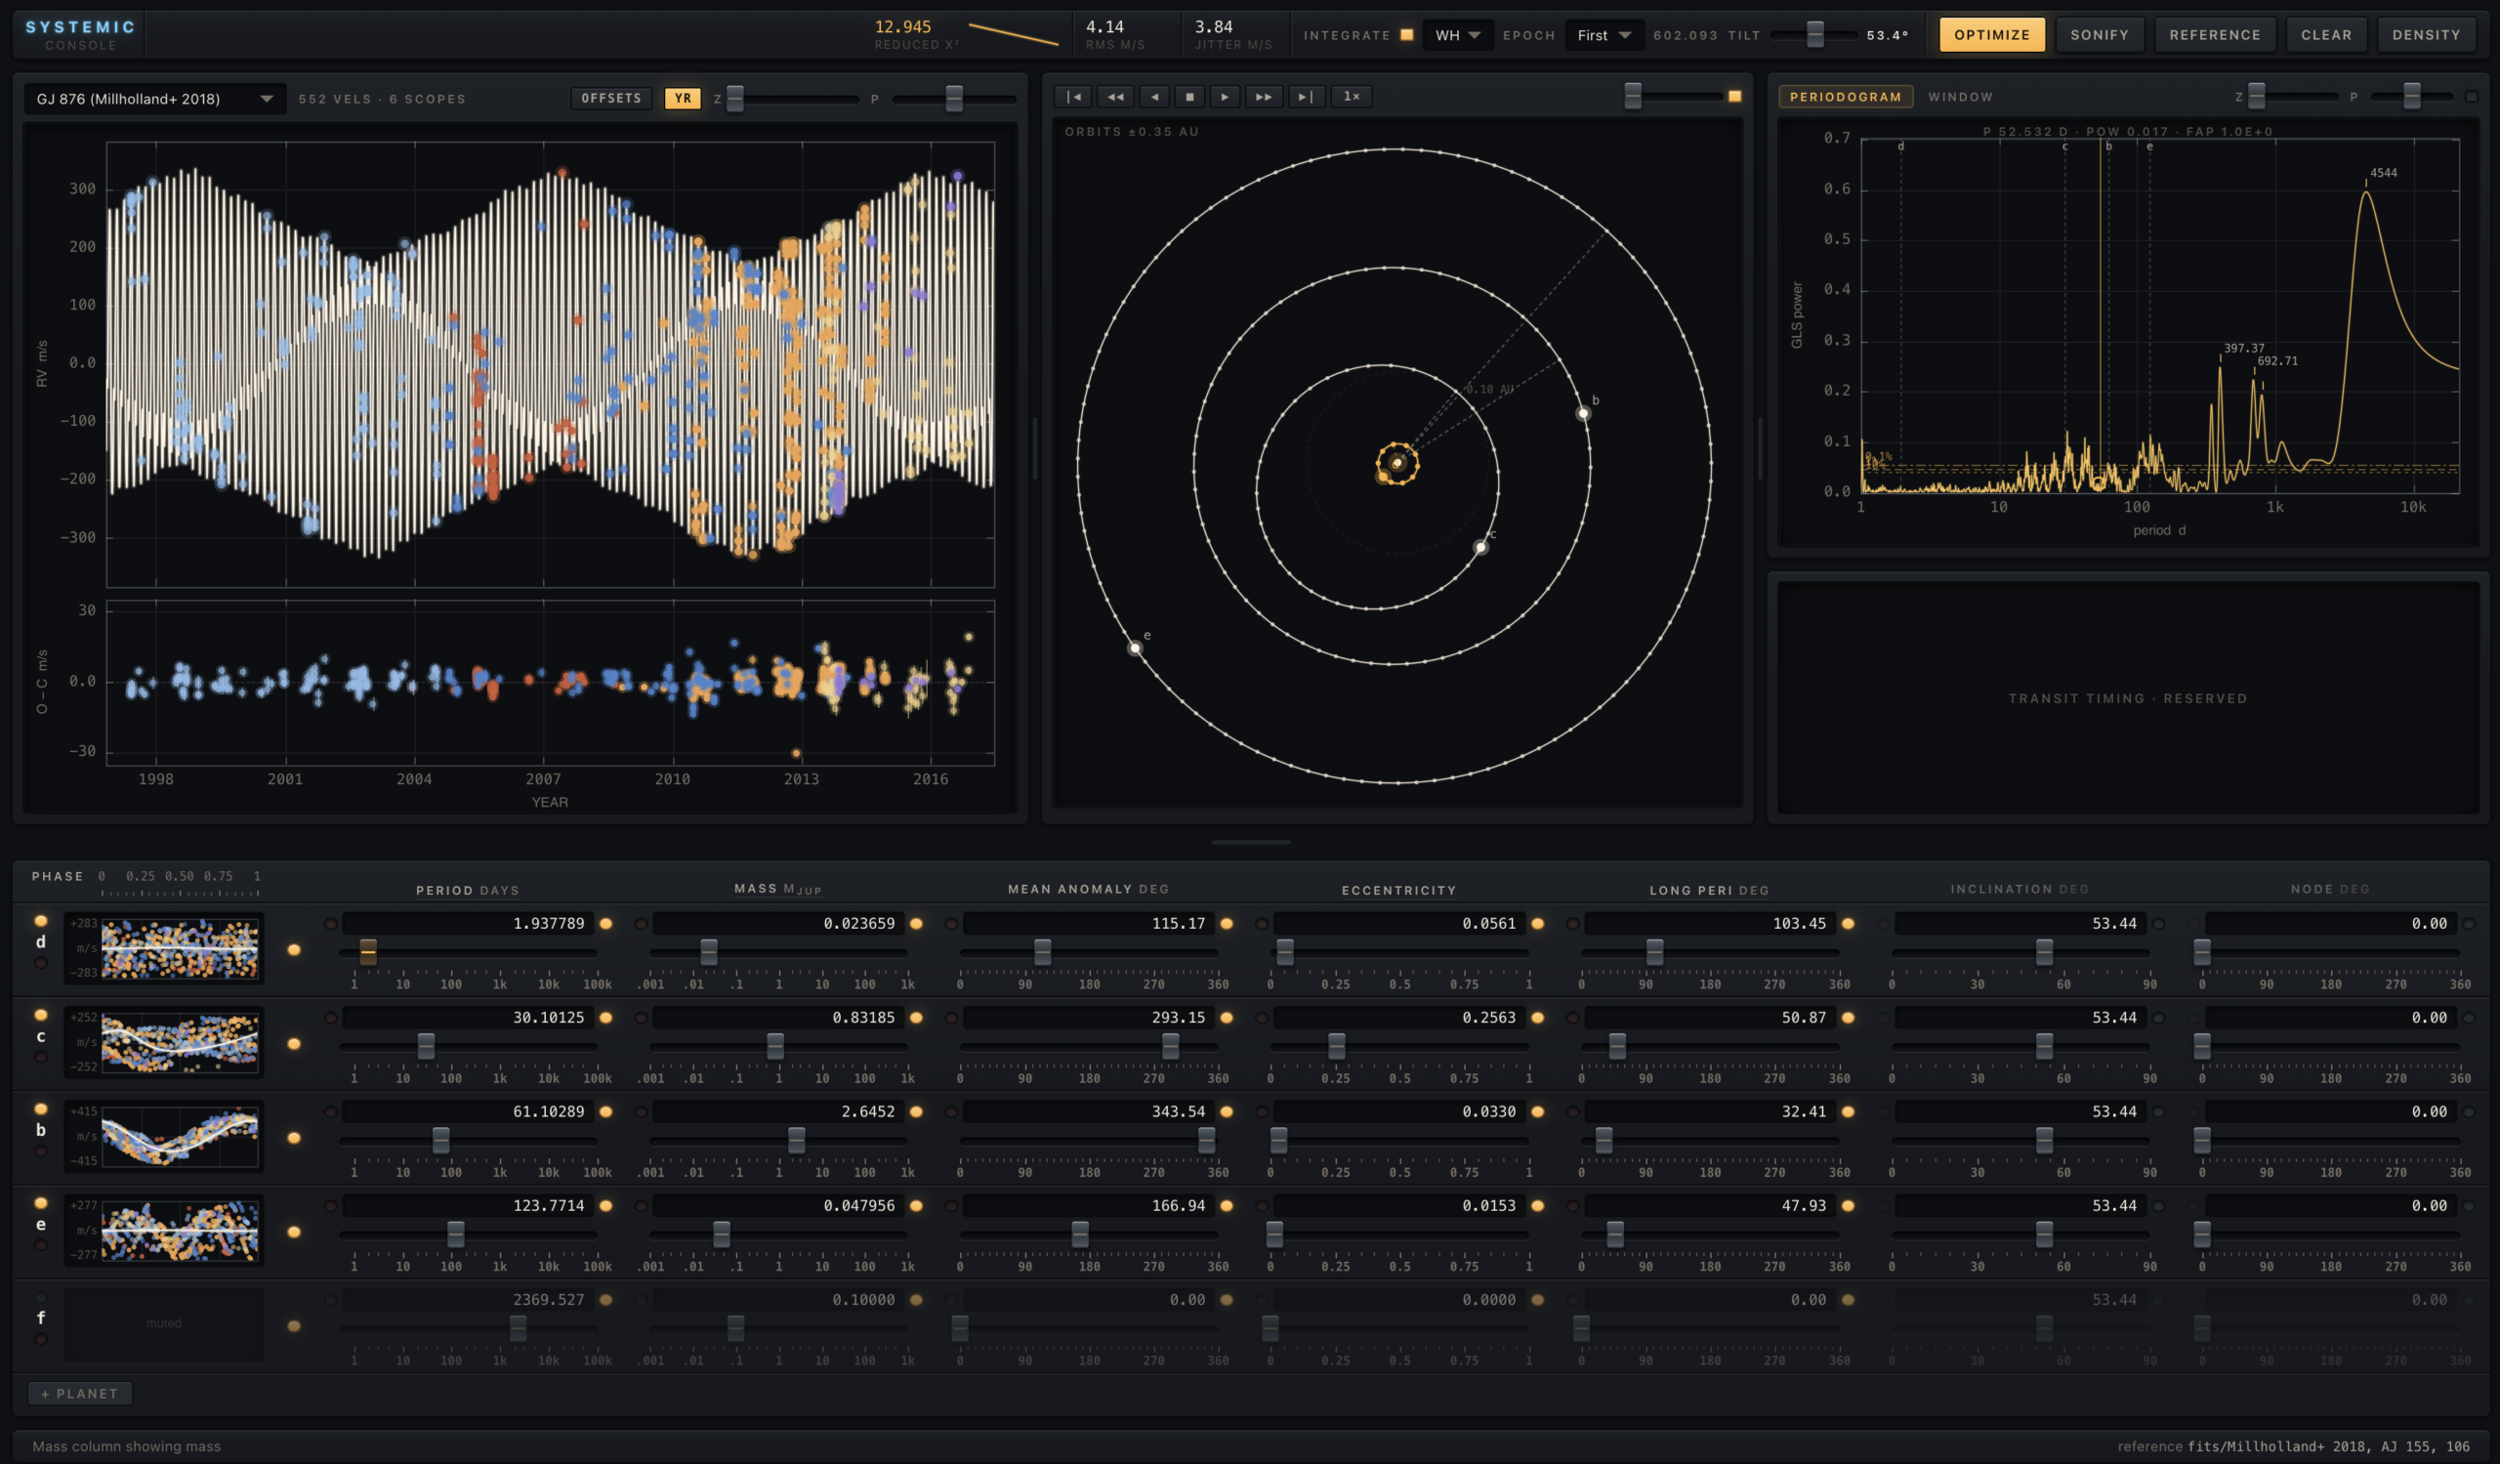Click the REFERENCE button

tap(2214, 35)
